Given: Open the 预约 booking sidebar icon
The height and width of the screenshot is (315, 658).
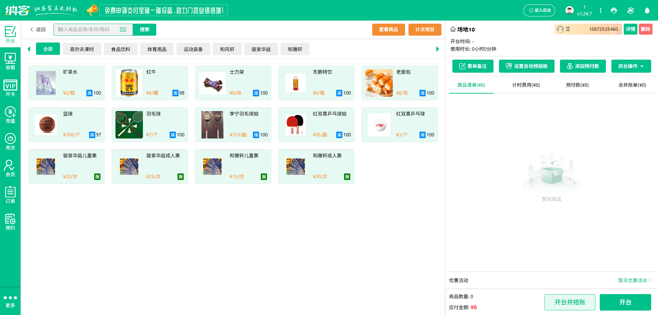Looking at the screenshot, I should (10, 221).
